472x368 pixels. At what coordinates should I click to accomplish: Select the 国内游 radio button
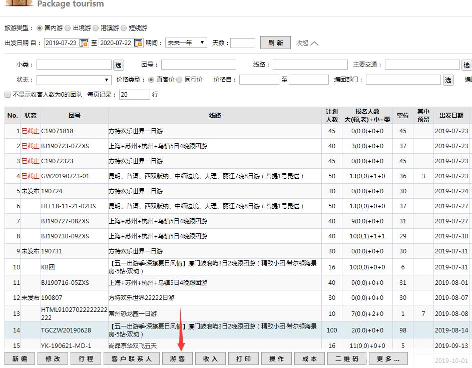click(x=40, y=28)
